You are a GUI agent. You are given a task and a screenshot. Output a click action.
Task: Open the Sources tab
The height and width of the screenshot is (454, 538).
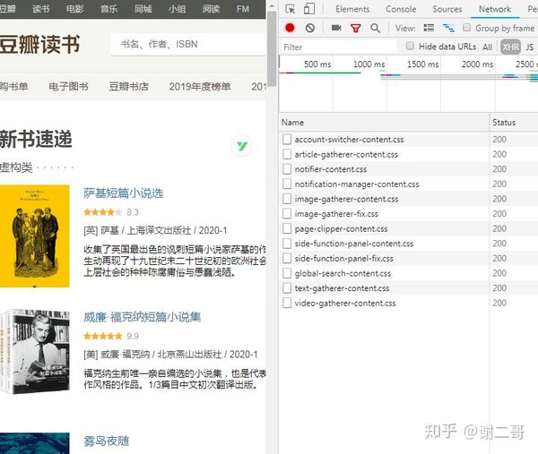click(x=447, y=9)
